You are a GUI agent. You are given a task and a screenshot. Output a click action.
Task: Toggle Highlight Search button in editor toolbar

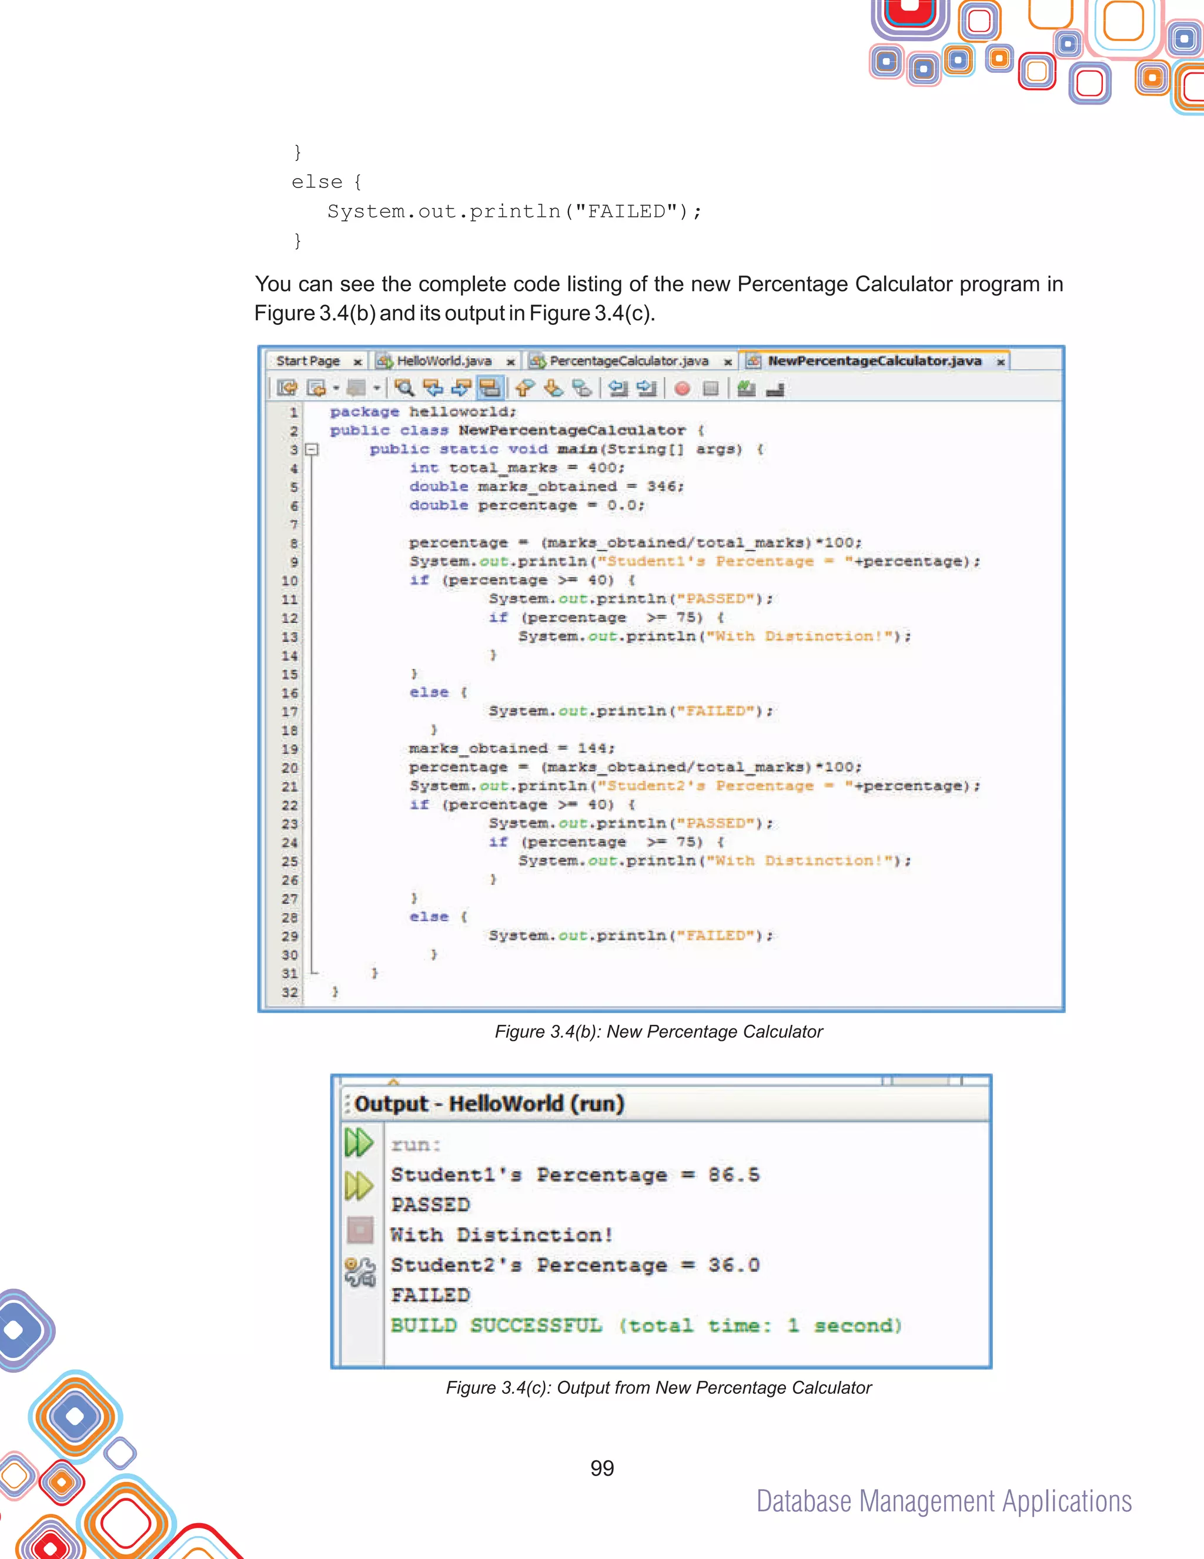pos(489,388)
